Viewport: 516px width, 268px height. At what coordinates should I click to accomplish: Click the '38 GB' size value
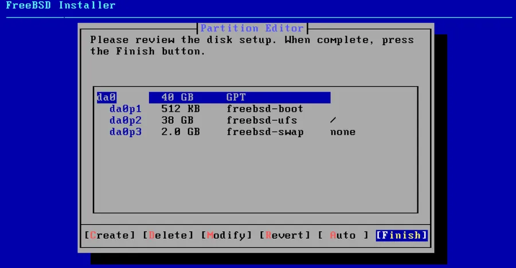click(x=177, y=120)
